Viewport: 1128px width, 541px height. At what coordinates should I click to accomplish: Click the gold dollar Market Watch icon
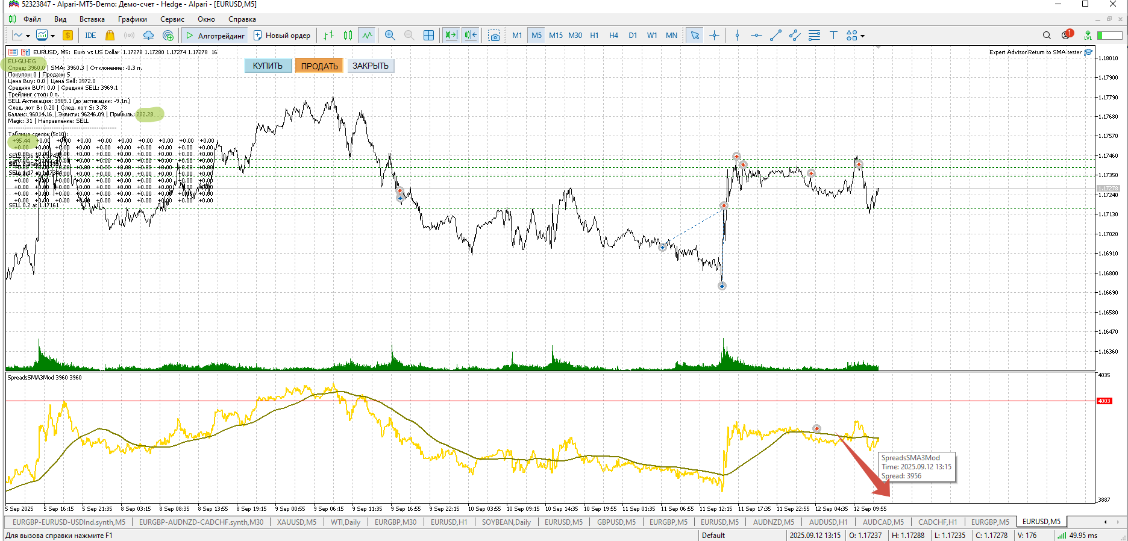click(67, 36)
